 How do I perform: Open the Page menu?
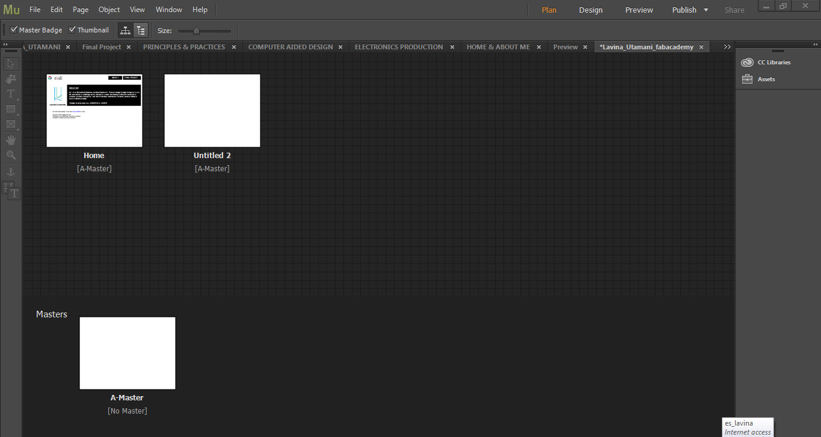pyautogui.click(x=81, y=10)
